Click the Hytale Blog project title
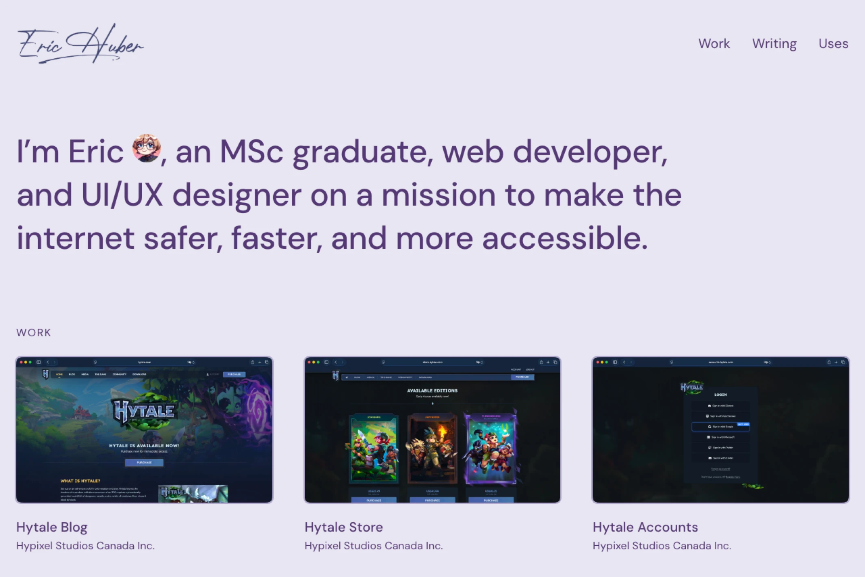Viewport: 865px width, 577px height. click(x=52, y=527)
